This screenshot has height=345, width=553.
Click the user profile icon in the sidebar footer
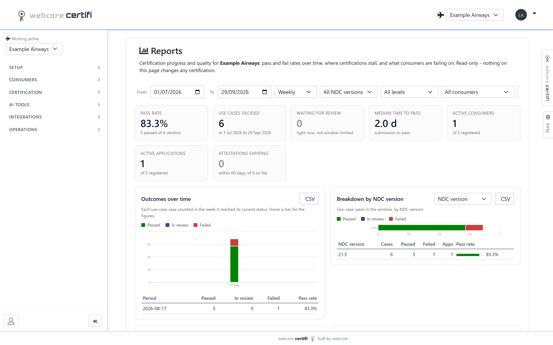coord(11,321)
